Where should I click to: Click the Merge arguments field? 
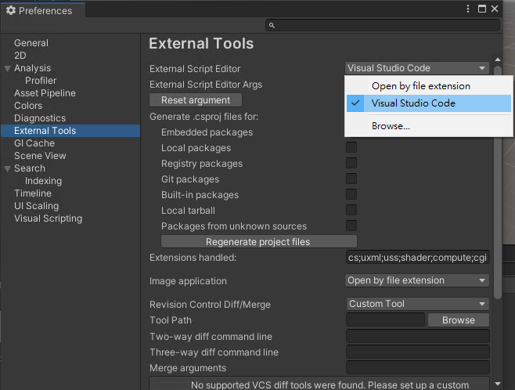point(418,367)
